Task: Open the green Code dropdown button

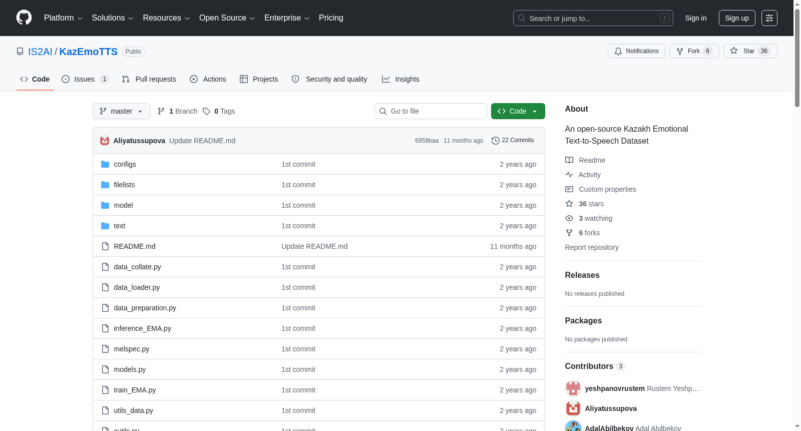Action: (518, 111)
